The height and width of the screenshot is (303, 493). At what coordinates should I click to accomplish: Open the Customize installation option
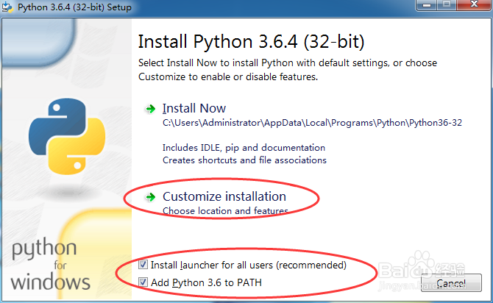tap(224, 197)
